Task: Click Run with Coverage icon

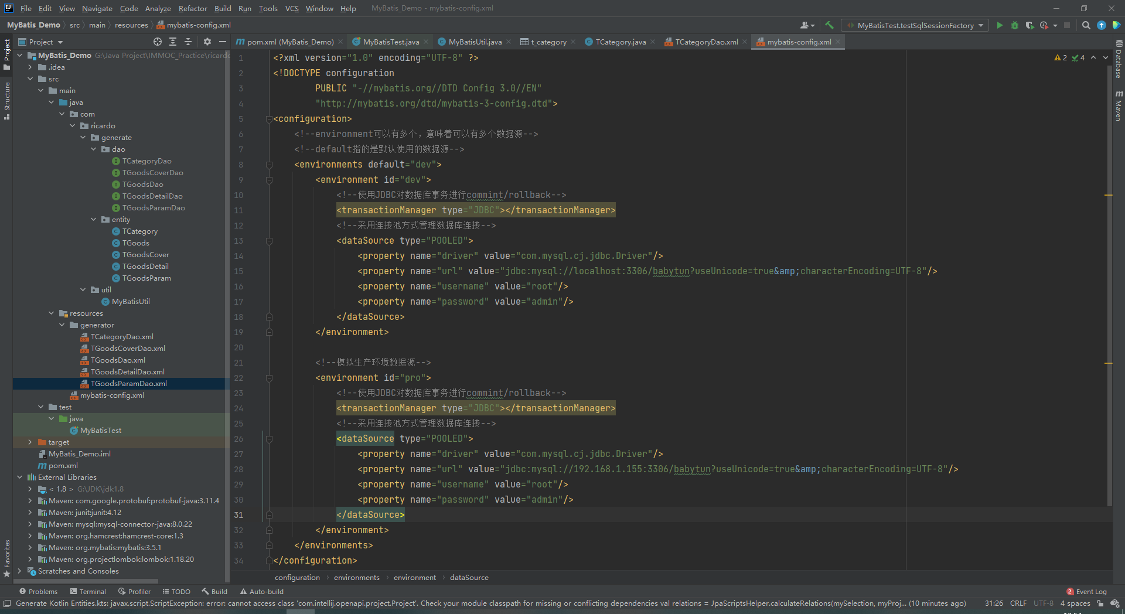Action: (x=1029, y=25)
